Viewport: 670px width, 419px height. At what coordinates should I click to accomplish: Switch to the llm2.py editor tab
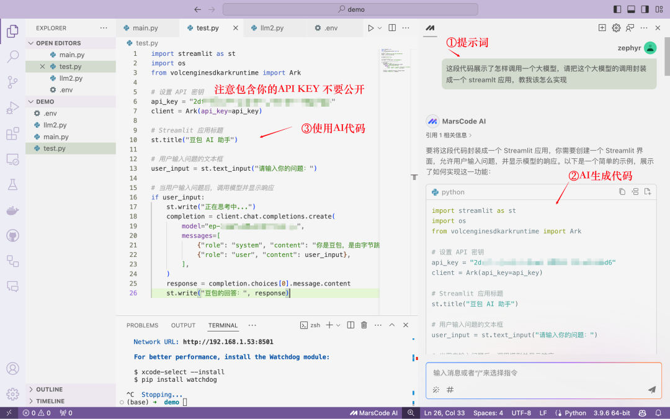click(267, 28)
